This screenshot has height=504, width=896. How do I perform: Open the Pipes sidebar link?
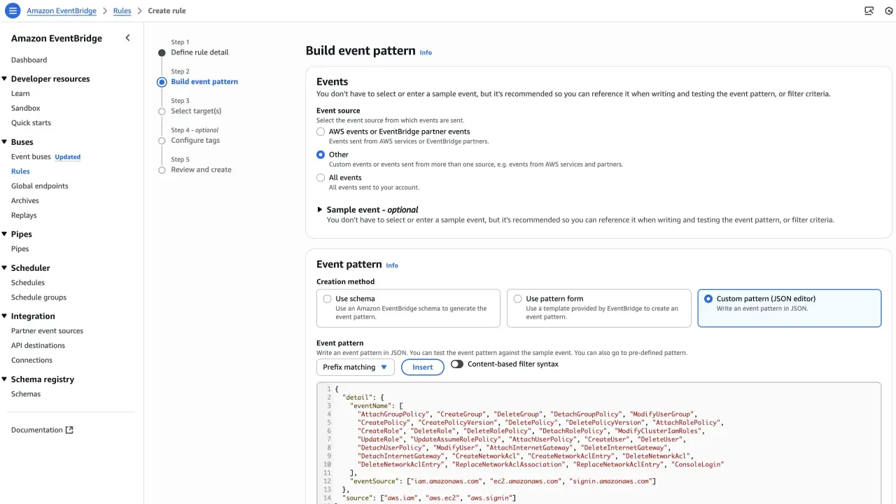[x=20, y=249]
